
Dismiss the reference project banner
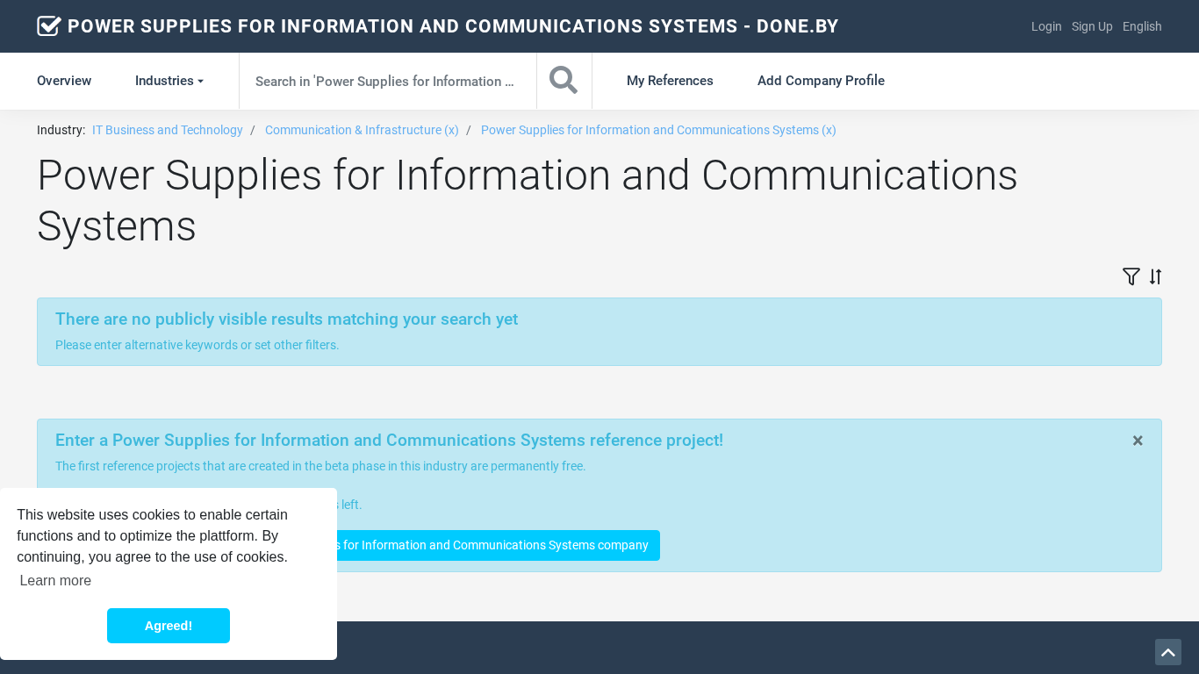pyautogui.click(x=1138, y=441)
